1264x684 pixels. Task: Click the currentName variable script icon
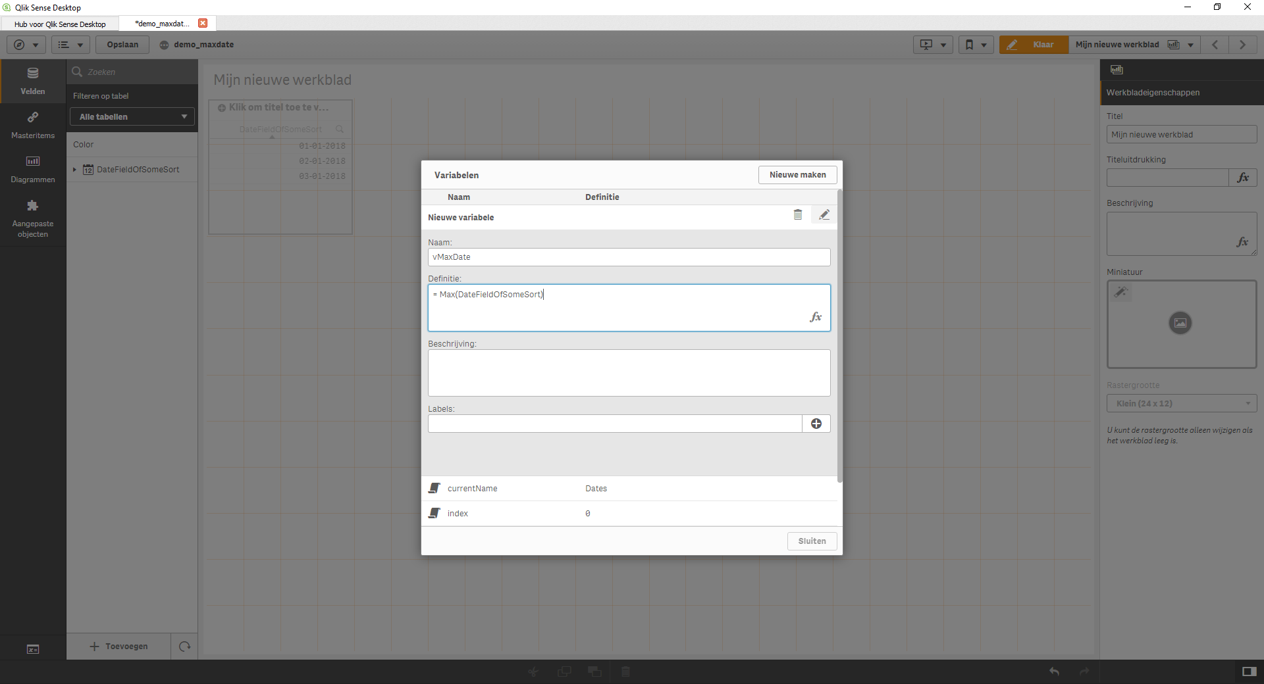coord(434,488)
